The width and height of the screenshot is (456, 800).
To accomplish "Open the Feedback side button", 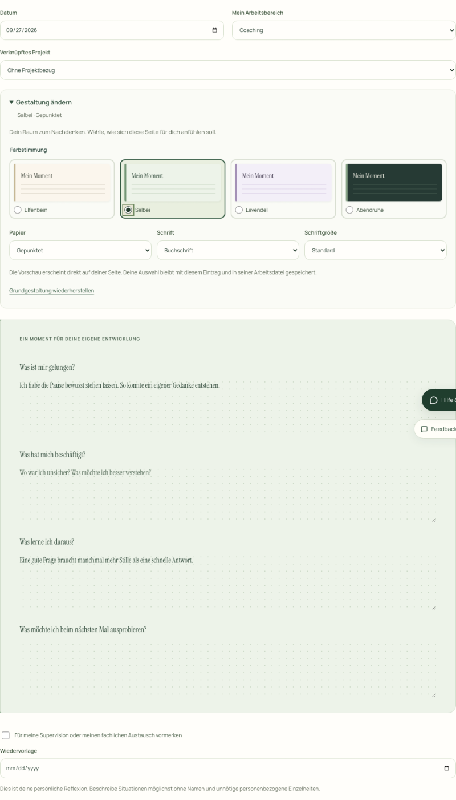I will pyautogui.click(x=435, y=429).
